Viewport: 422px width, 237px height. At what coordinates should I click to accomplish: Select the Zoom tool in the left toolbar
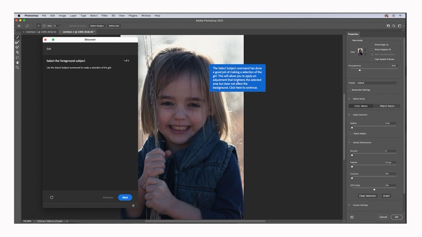17,67
